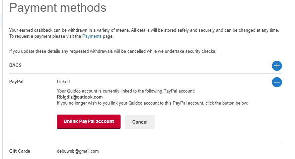Click the 'If you no longer wish' instruction

point(152,103)
